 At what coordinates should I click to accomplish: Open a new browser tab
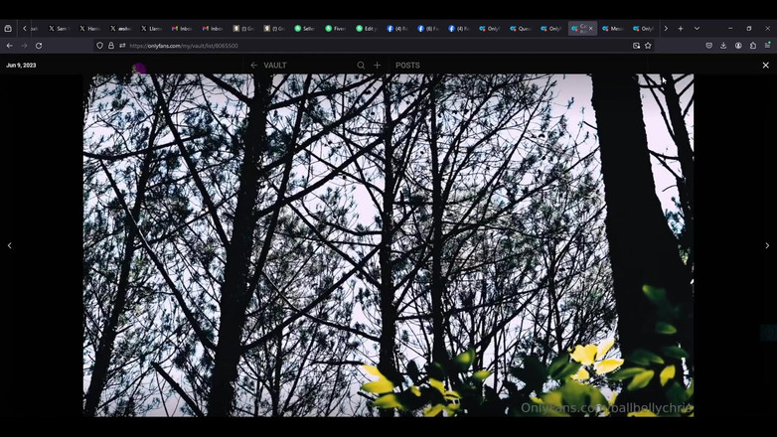(681, 29)
